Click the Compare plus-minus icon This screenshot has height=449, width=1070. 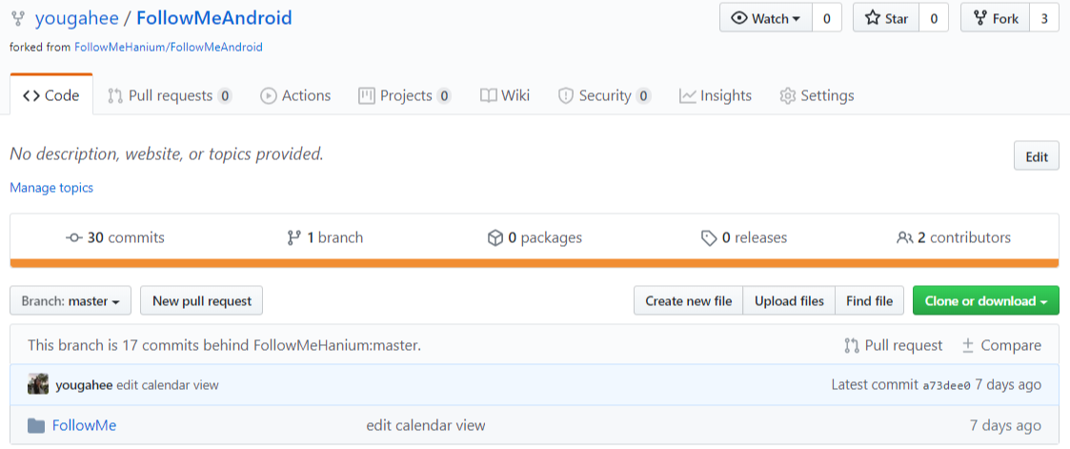968,345
